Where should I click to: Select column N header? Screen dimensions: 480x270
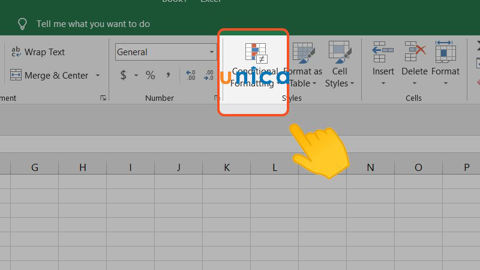(x=370, y=167)
